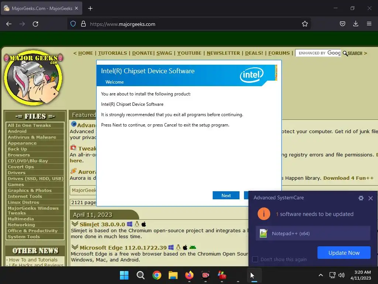Launch Google Chrome from taskbar
The width and height of the screenshot is (378, 284).
coord(157,275)
